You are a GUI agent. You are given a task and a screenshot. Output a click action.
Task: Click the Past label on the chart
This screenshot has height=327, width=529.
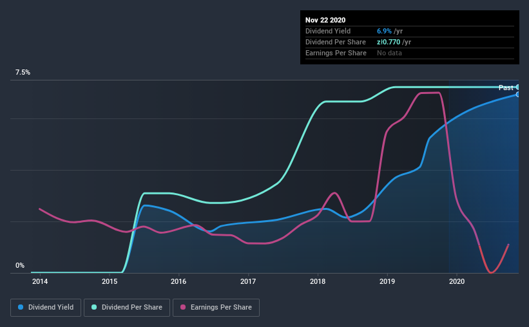click(506, 88)
